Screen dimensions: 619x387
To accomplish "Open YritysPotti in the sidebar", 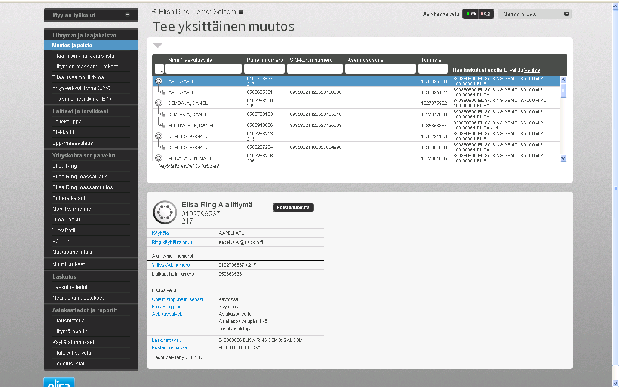I will pyautogui.click(x=64, y=230).
